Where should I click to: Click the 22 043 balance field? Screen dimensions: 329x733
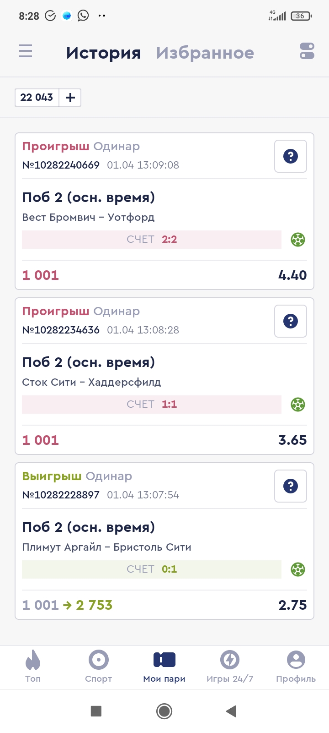[37, 98]
